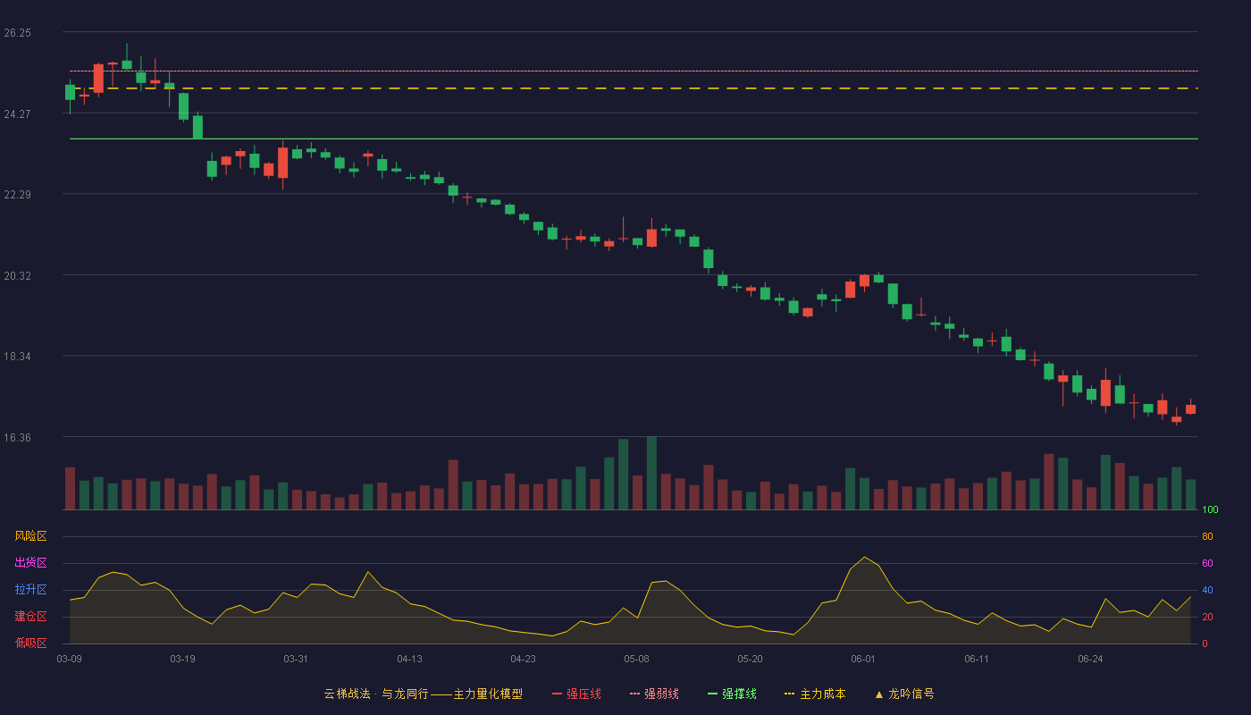
Task: Click the indicator peak near 06-01
Action: [863, 558]
